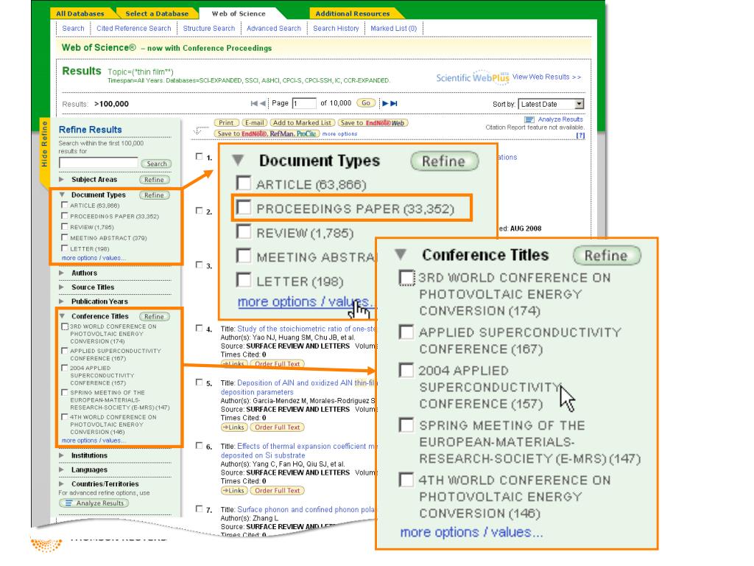The width and height of the screenshot is (754, 566).
Task: Open the Search page in the navigation bar
Action: pyautogui.click(x=73, y=29)
